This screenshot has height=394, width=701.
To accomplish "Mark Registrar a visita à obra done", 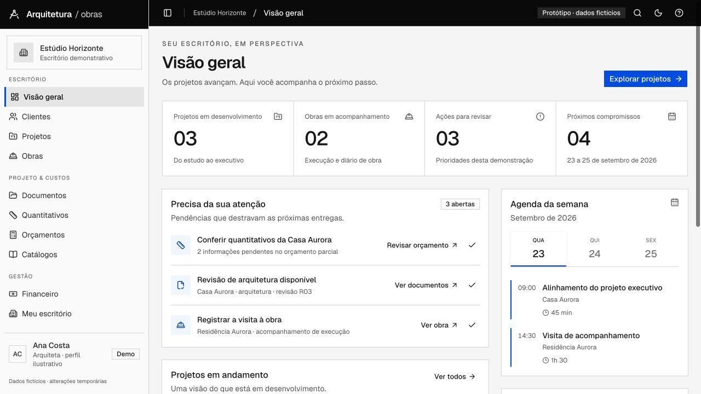I will pos(472,325).
